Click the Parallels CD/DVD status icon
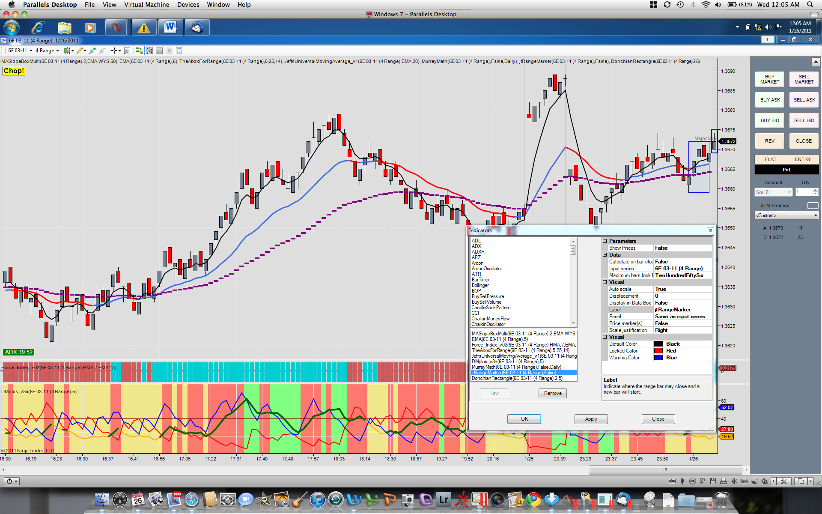The width and height of the screenshot is (822, 514). tap(693, 481)
